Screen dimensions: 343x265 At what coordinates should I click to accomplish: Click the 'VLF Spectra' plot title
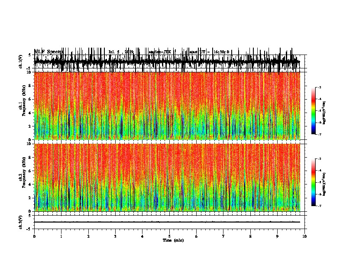click(x=49, y=52)
